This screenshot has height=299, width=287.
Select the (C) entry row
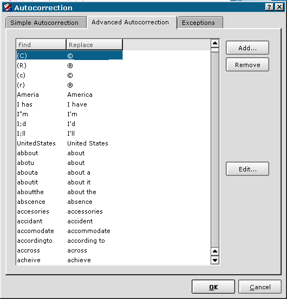coord(69,56)
